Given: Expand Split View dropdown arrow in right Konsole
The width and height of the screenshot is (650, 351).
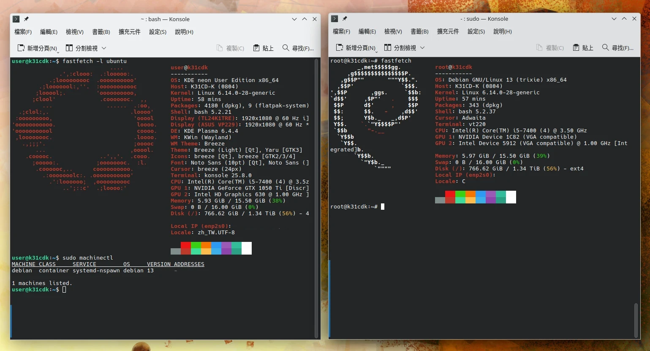Looking at the screenshot, I should coord(422,47).
